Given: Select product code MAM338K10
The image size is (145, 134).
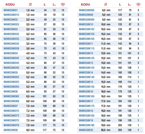Looking at the screenshot, I should pyautogui.click(x=86, y=24).
